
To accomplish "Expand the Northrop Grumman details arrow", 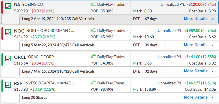I will pos(213,45).
